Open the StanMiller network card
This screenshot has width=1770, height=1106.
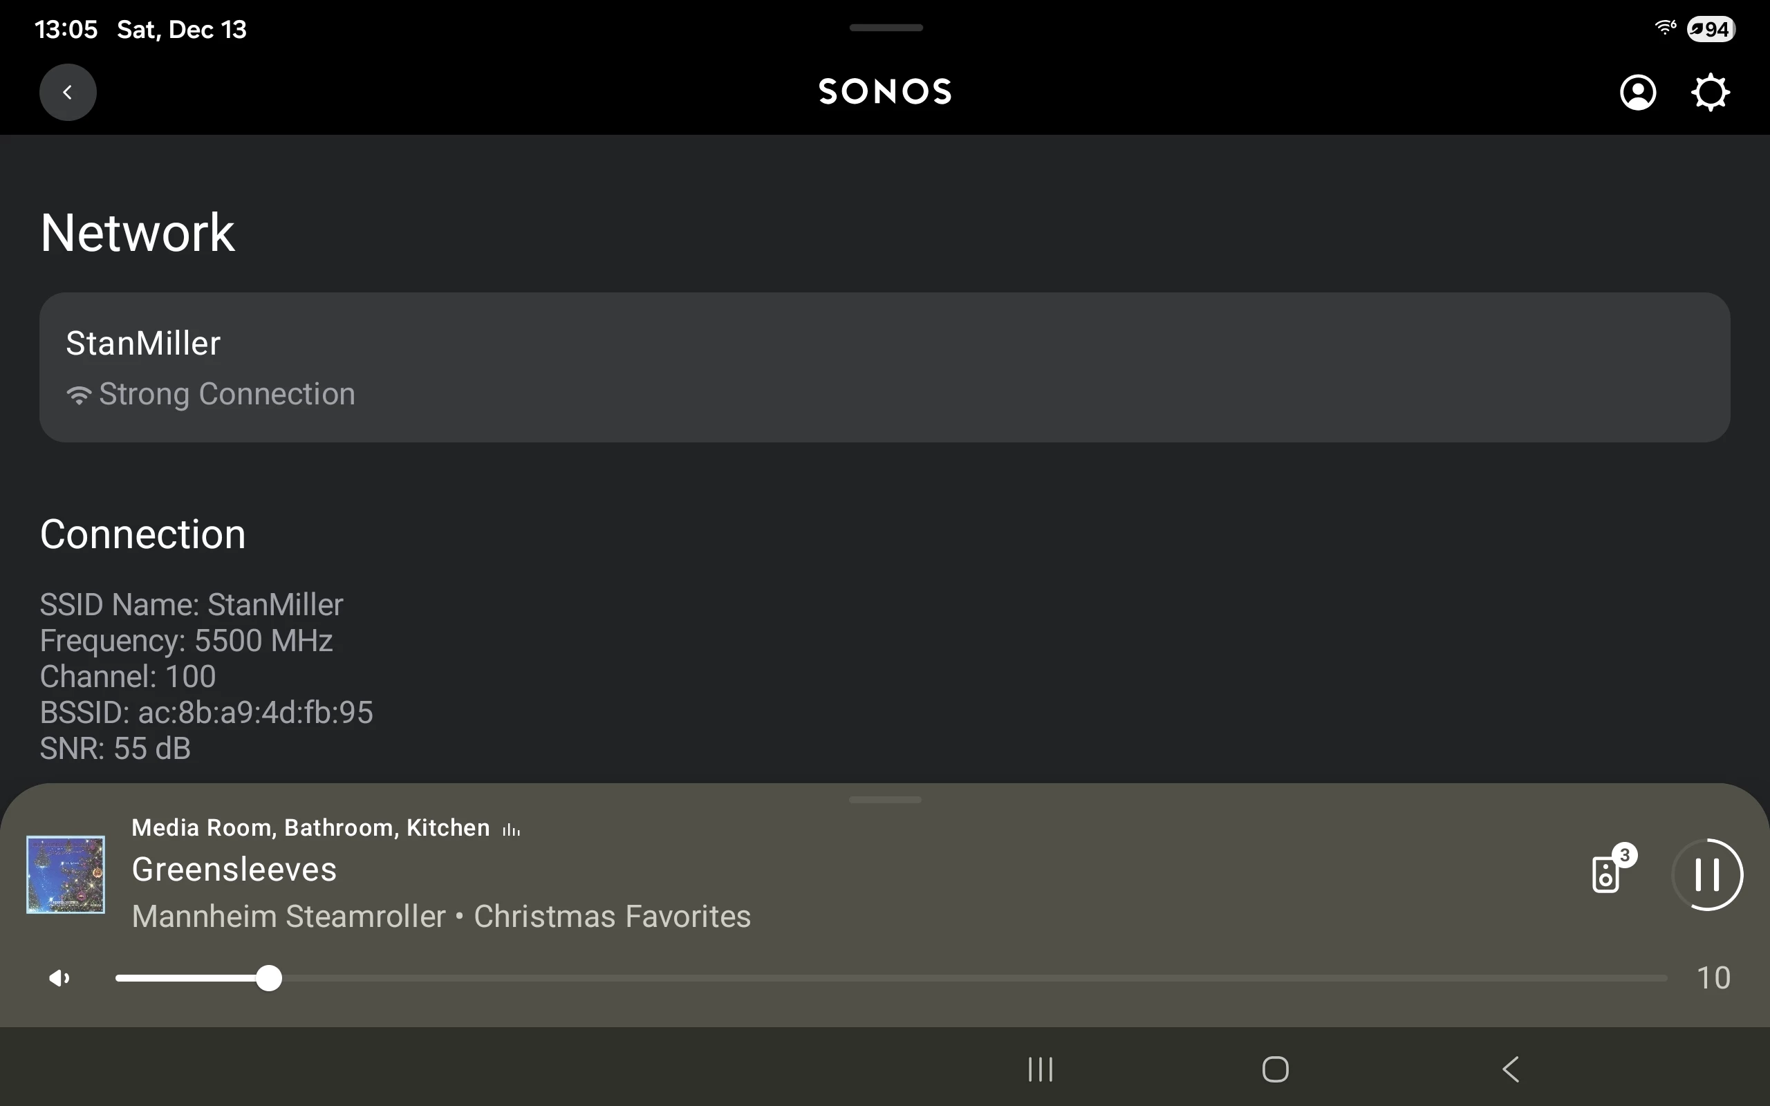click(x=884, y=367)
